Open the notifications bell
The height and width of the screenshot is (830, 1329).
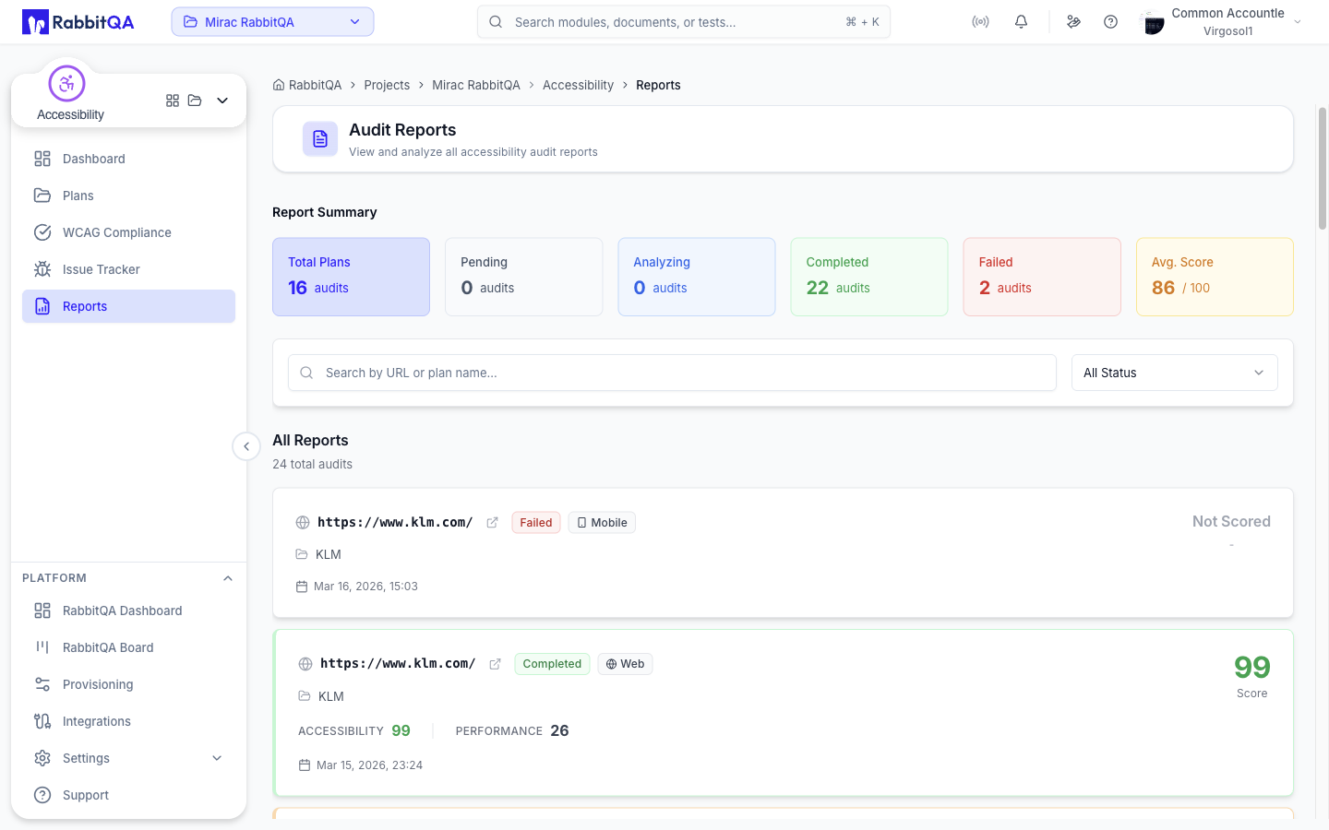(1021, 22)
